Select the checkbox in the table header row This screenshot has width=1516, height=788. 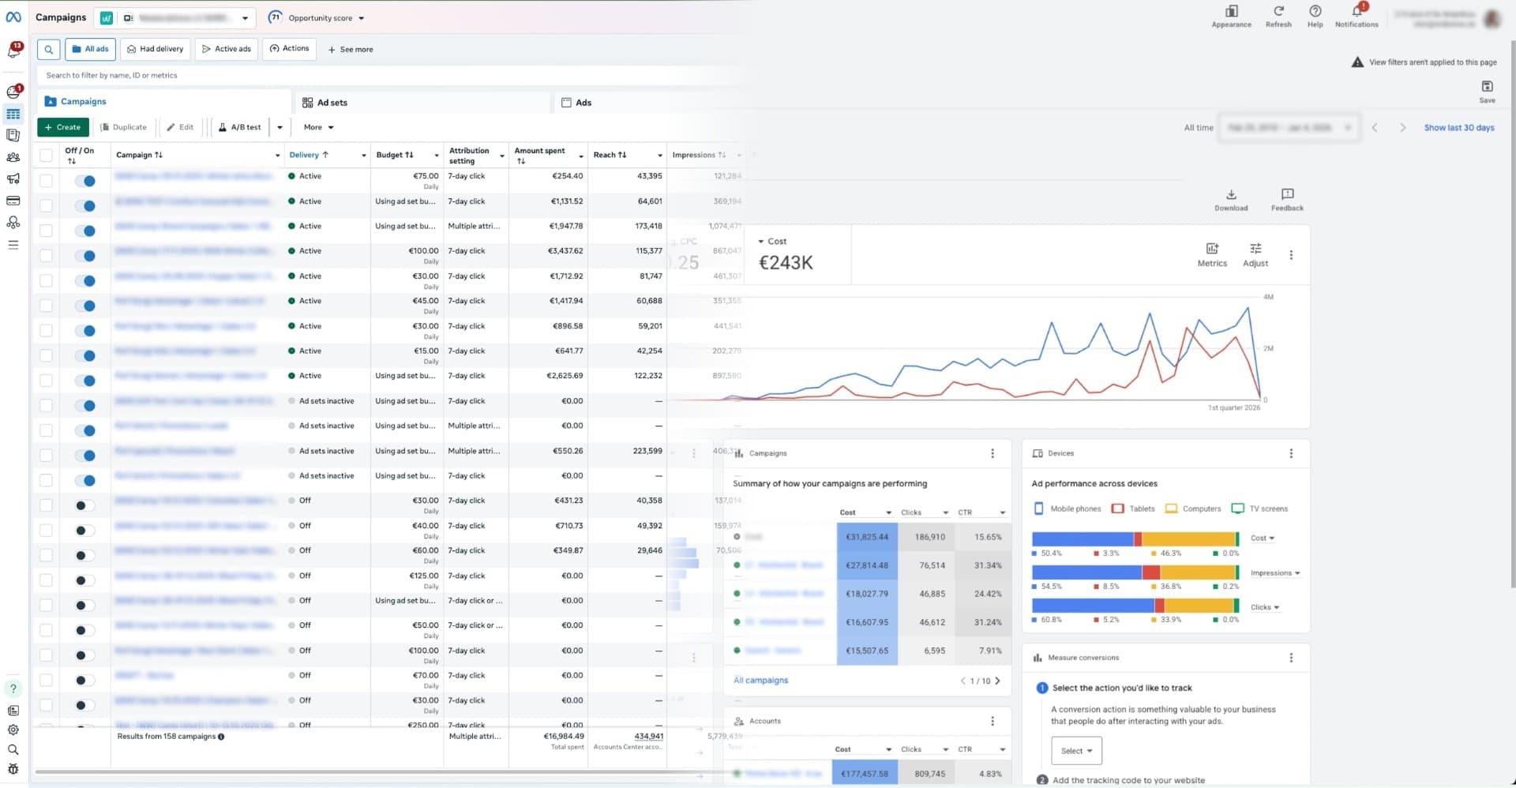pos(47,155)
